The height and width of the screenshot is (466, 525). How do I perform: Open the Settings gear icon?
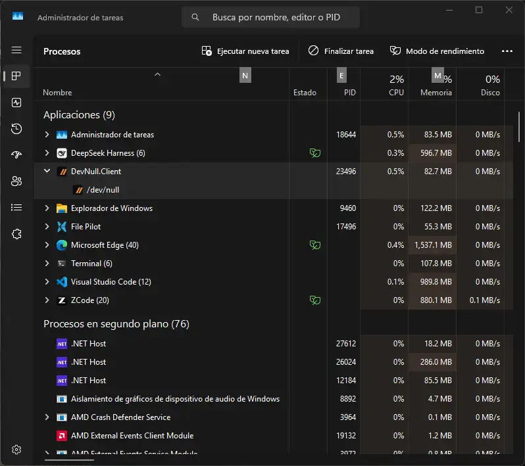coord(16,450)
